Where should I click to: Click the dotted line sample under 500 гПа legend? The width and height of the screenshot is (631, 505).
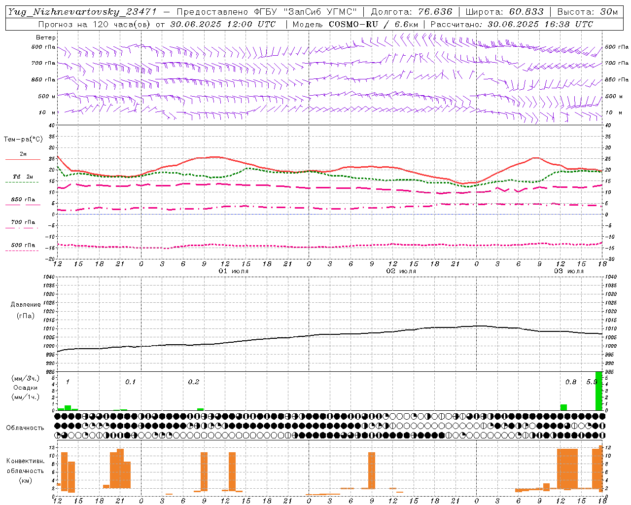(x=22, y=251)
